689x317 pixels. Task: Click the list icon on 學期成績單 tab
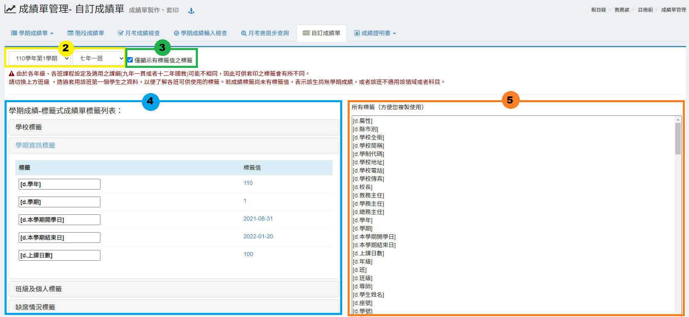(14, 33)
